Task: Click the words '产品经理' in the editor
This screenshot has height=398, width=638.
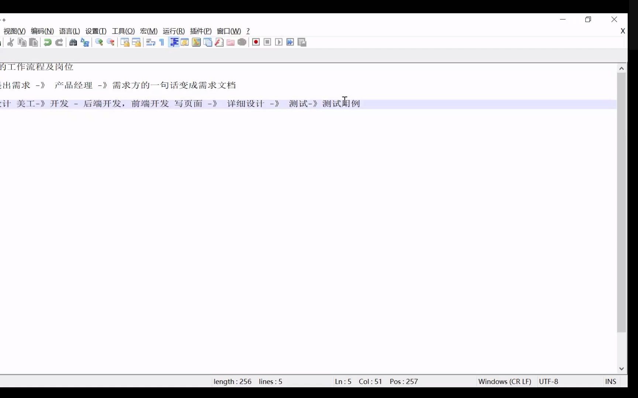Action: click(73, 85)
